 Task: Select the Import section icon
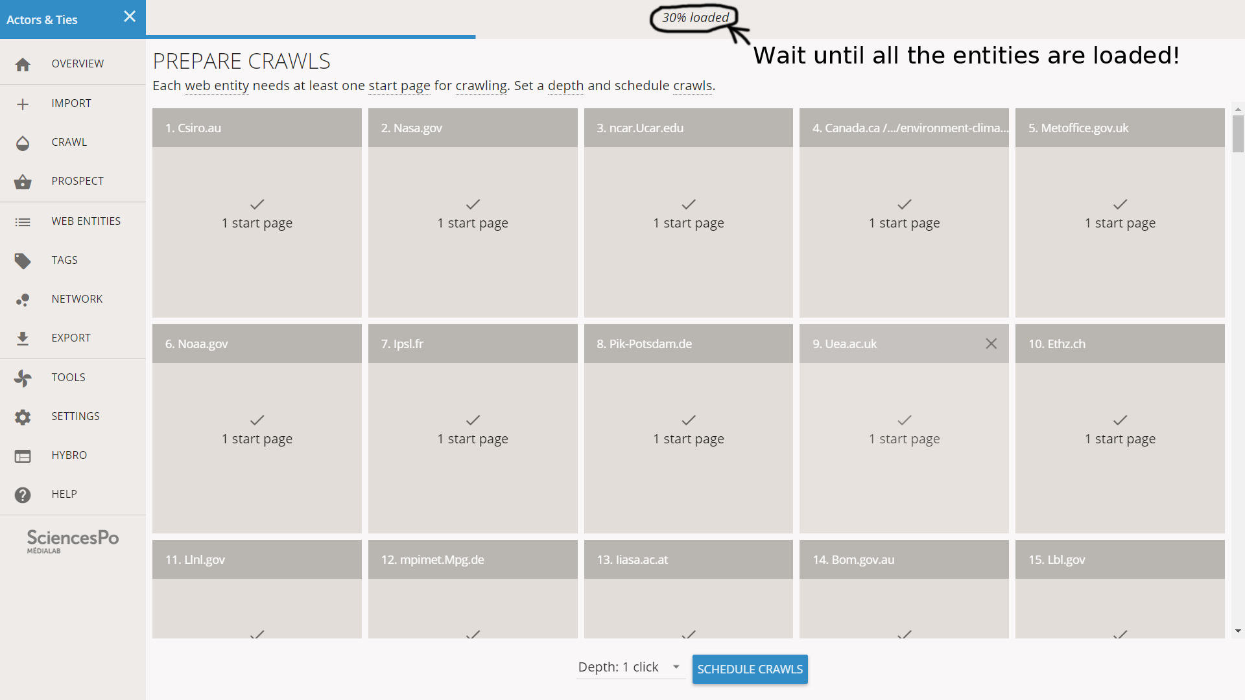(x=22, y=102)
